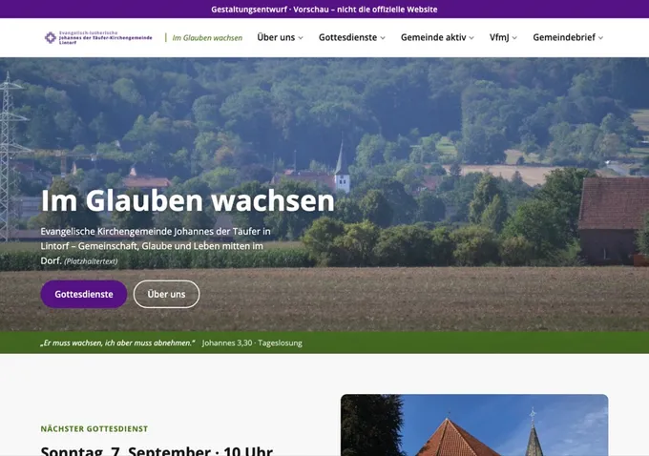Click the Sonntag, 7. September service date
The width and height of the screenshot is (649, 456).
(x=157, y=450)
